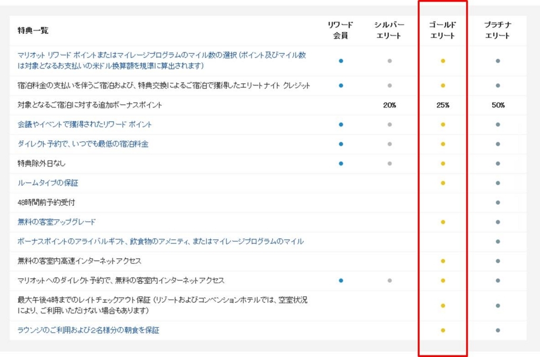Click the 特典除外日なし row text
This screenshot has height=357, width=540.
(41, 163)
